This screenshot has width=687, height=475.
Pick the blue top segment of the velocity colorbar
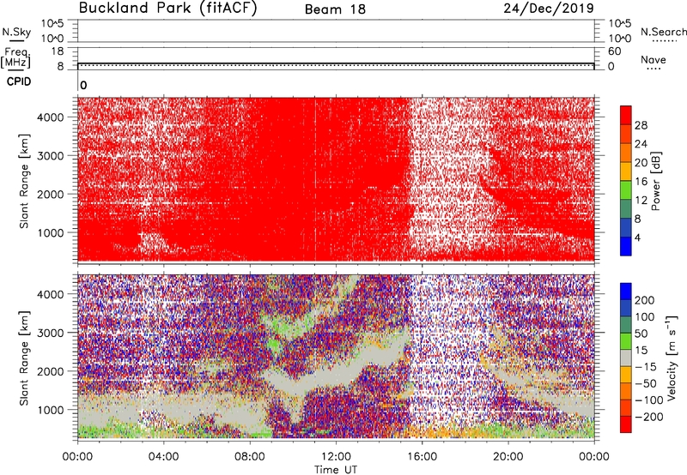(626, 292)
